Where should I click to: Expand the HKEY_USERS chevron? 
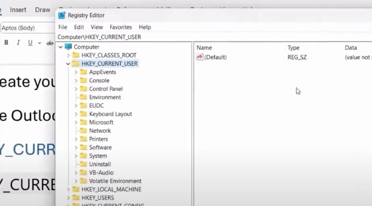(68, 198)
